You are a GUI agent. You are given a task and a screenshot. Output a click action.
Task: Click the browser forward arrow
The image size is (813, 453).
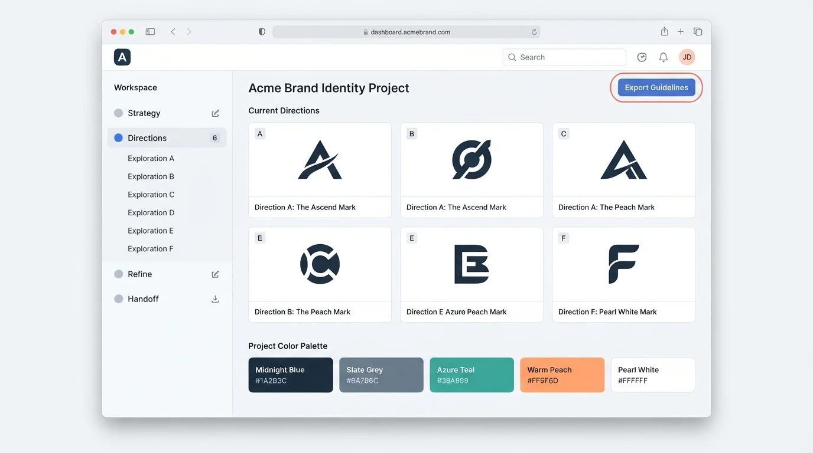189,32
